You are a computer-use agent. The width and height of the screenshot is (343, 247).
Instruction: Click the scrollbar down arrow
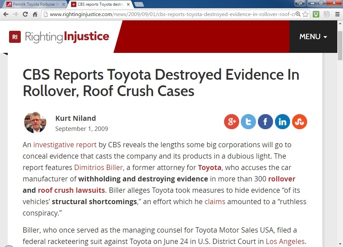tap(340, 244)
